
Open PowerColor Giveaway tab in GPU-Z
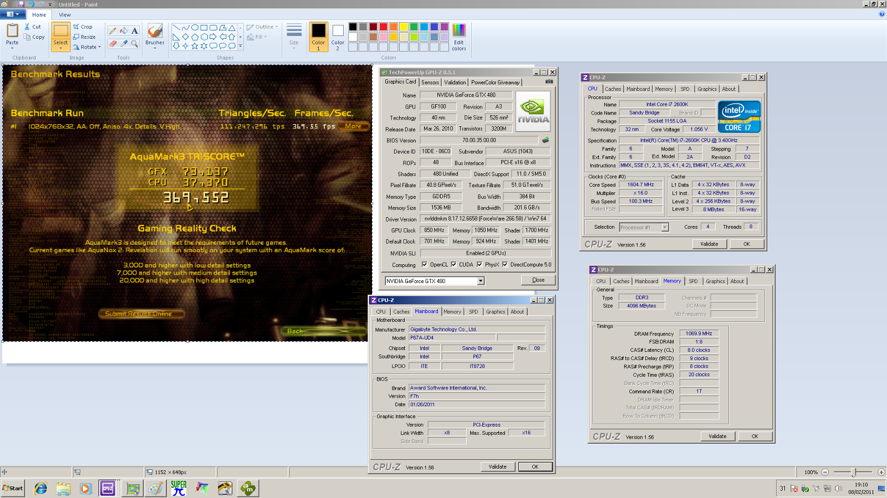[x=496, y=82]
